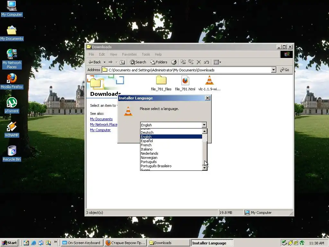The height and width of the screenshot is (247, 329).
Task: Expand quick launch overflow chevron
Action: click(55, 242)
